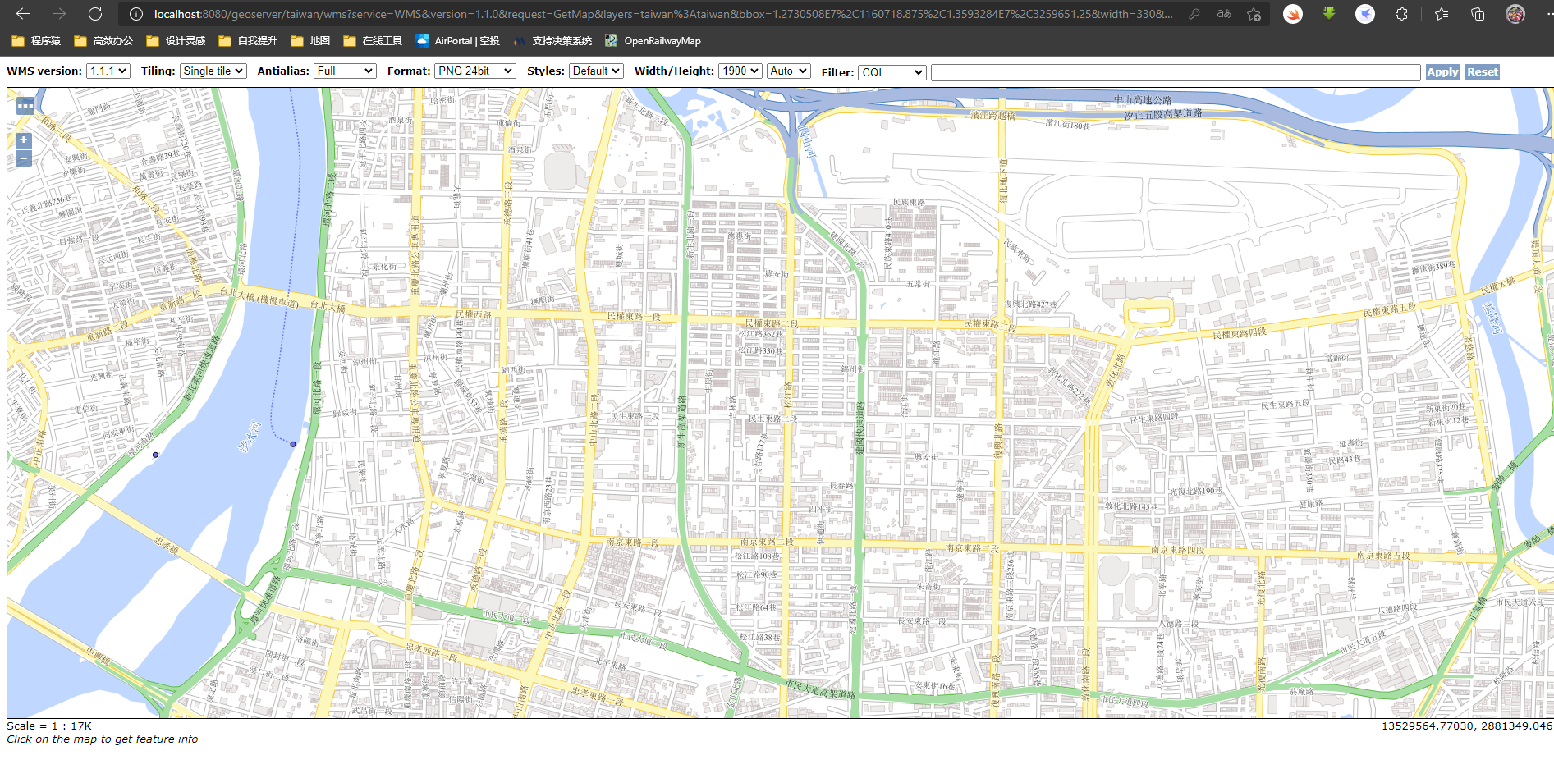Open the 自我提升 bookmark folder

point(248,41)
